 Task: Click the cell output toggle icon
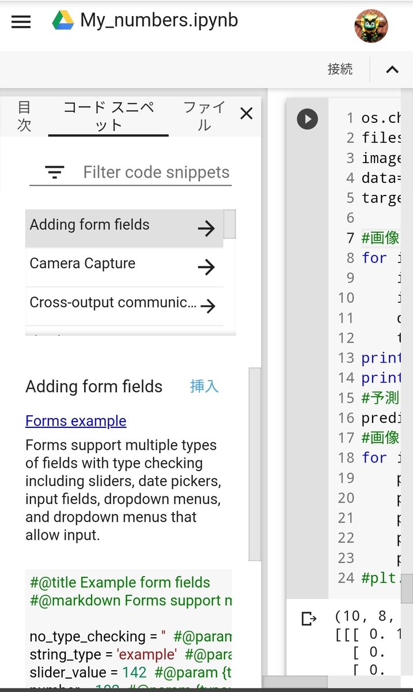tap(309, 619)
